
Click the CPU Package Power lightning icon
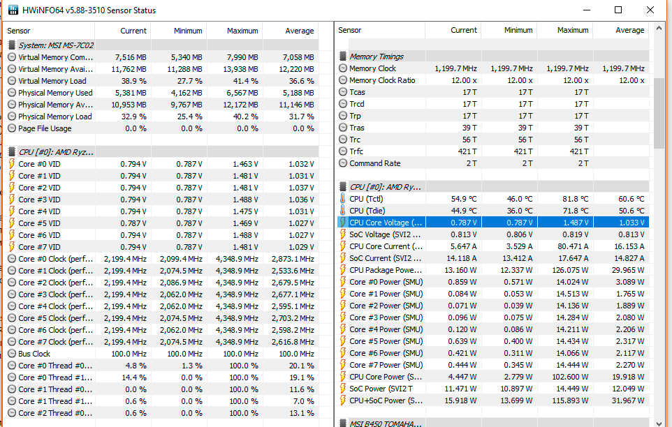click(x=343, y=270)
